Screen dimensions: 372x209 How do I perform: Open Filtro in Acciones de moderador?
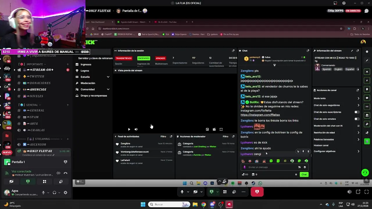click(226, 136)
